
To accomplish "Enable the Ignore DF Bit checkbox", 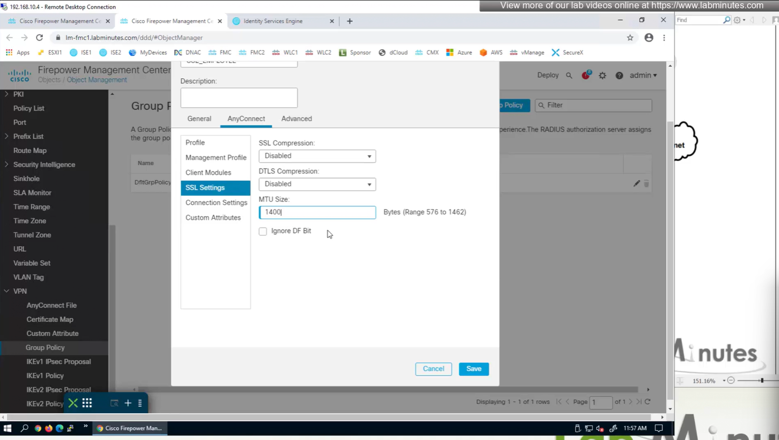I will pyautogui.click(x=263, y=231).
